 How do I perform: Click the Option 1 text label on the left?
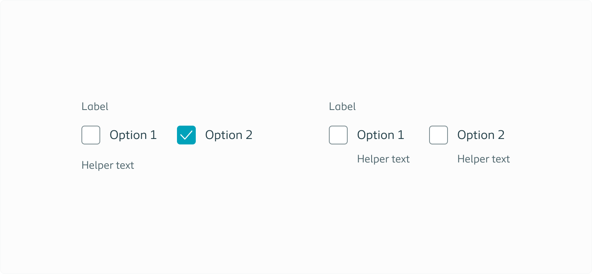pyautogui.click(x=133, y=135)
